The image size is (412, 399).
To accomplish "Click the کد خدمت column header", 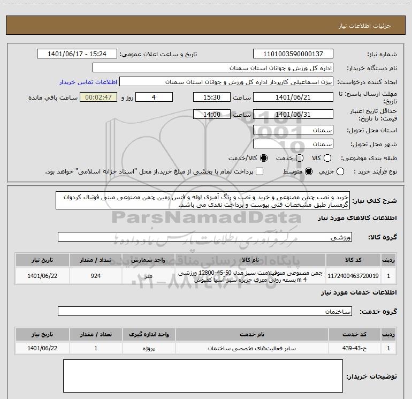I will click(354, 334).
